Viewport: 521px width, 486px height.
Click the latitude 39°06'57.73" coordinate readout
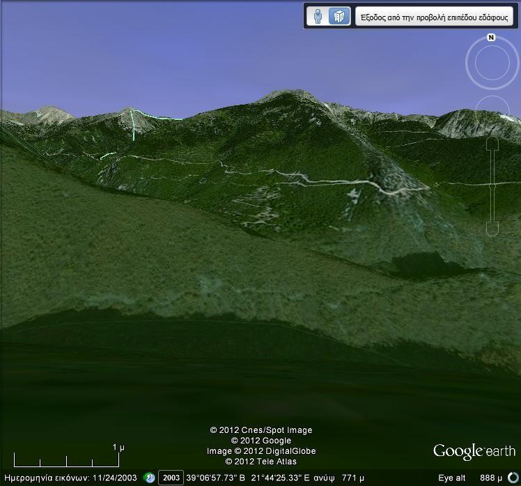(x=216, y=478)
